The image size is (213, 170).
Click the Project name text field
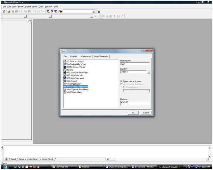135,64
